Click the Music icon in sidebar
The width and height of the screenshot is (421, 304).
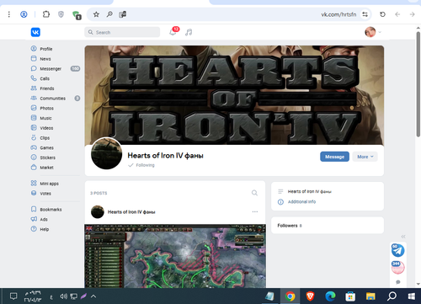[34, 118]
